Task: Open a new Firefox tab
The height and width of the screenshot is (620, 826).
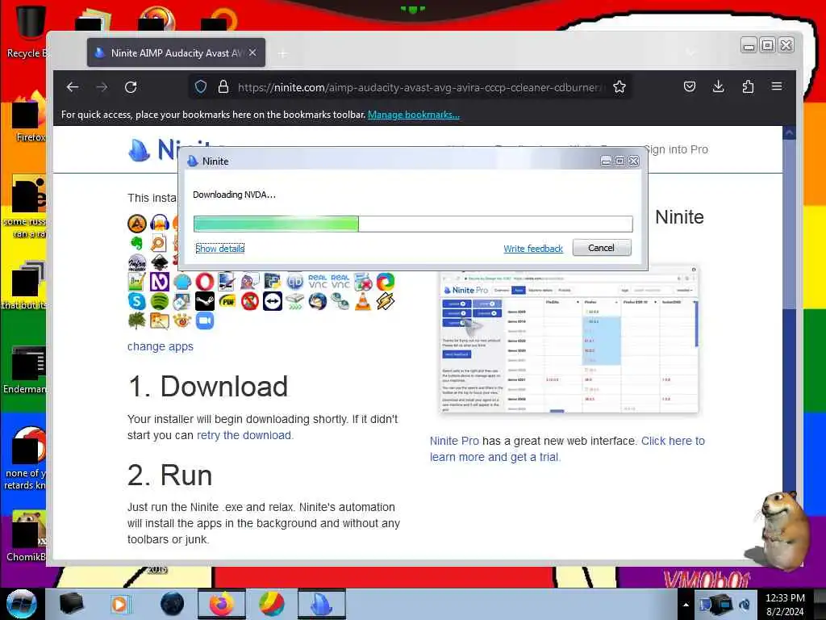Action: click(283, 53)
